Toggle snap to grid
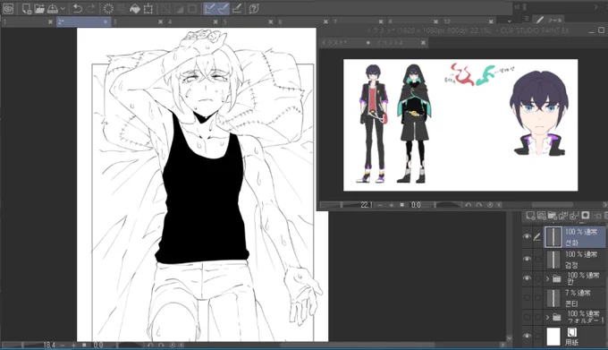Screen dimensions: 608x350 click(237, 9)
